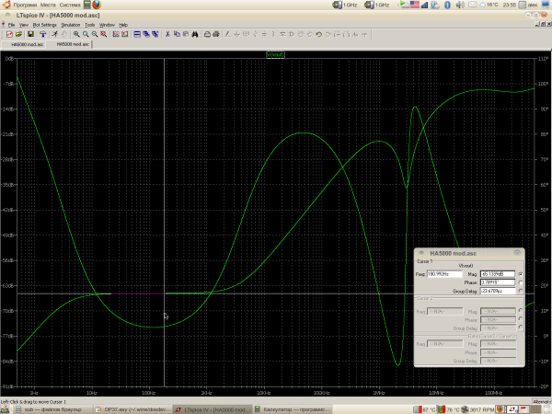This screenshot has height=414, width=552.
Task: Switch to the second HA5000 mod.asc tab
Action: (69, 44)
